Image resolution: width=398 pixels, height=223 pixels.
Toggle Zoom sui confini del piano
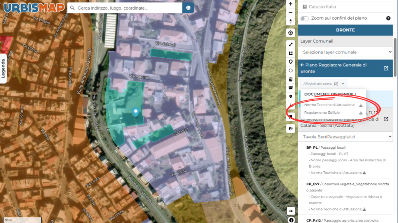[304, 18]
